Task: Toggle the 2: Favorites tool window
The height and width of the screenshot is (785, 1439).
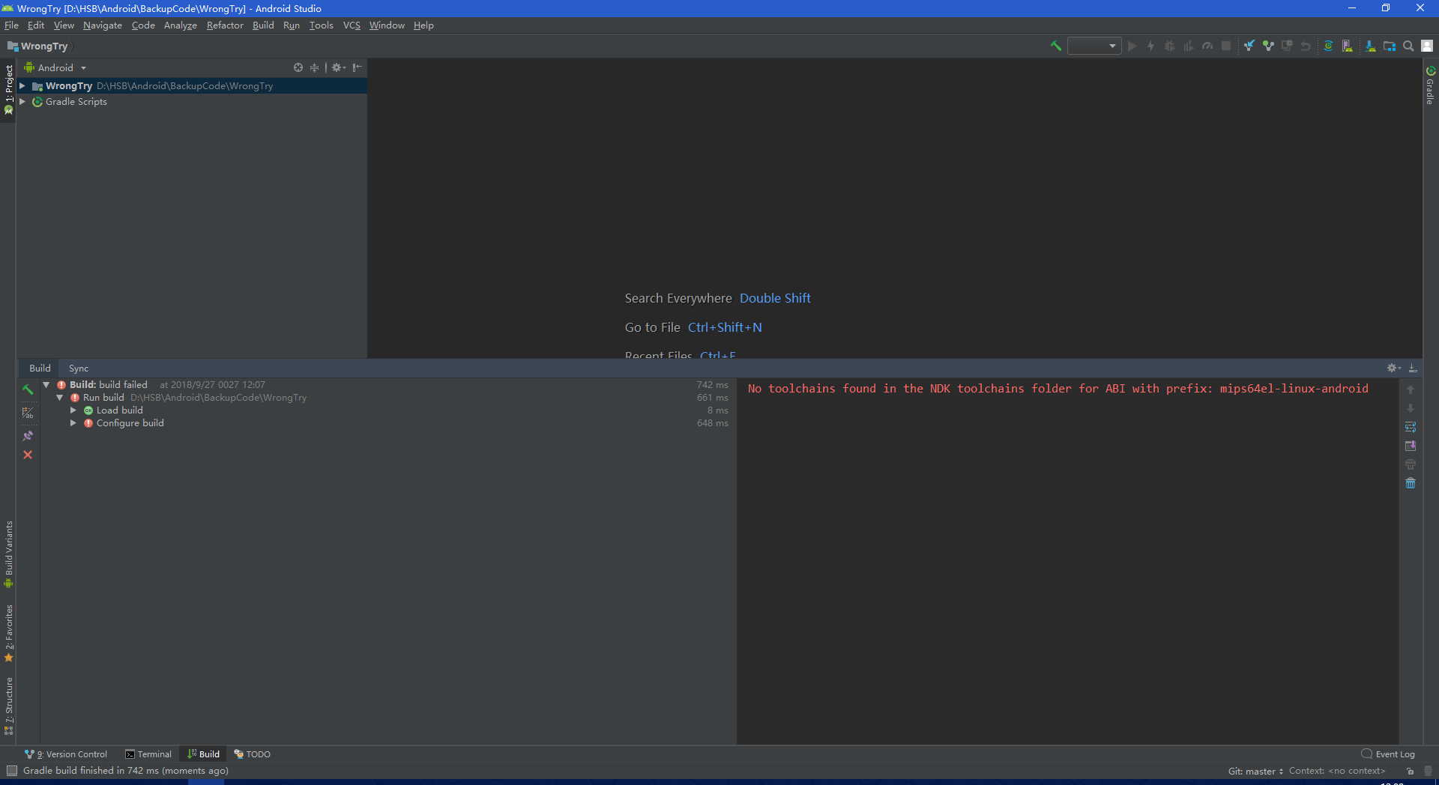Action: click(x=8, y=633)
